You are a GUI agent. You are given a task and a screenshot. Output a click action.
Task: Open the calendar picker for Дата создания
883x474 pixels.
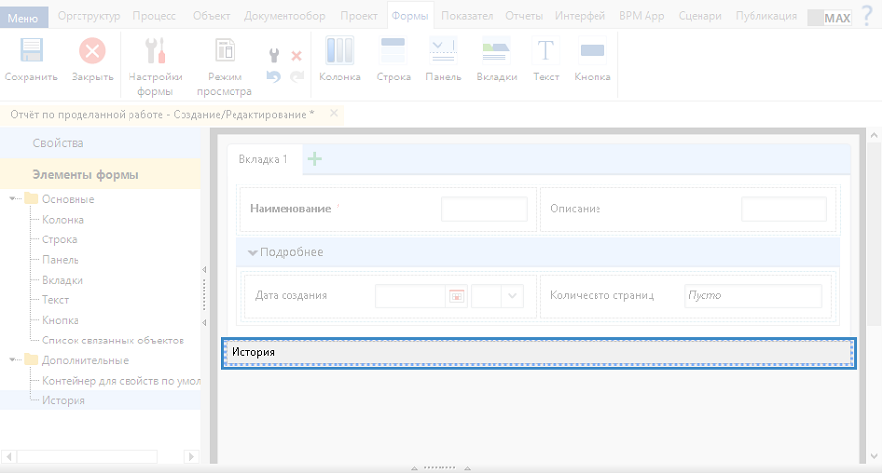click(456, 295)
